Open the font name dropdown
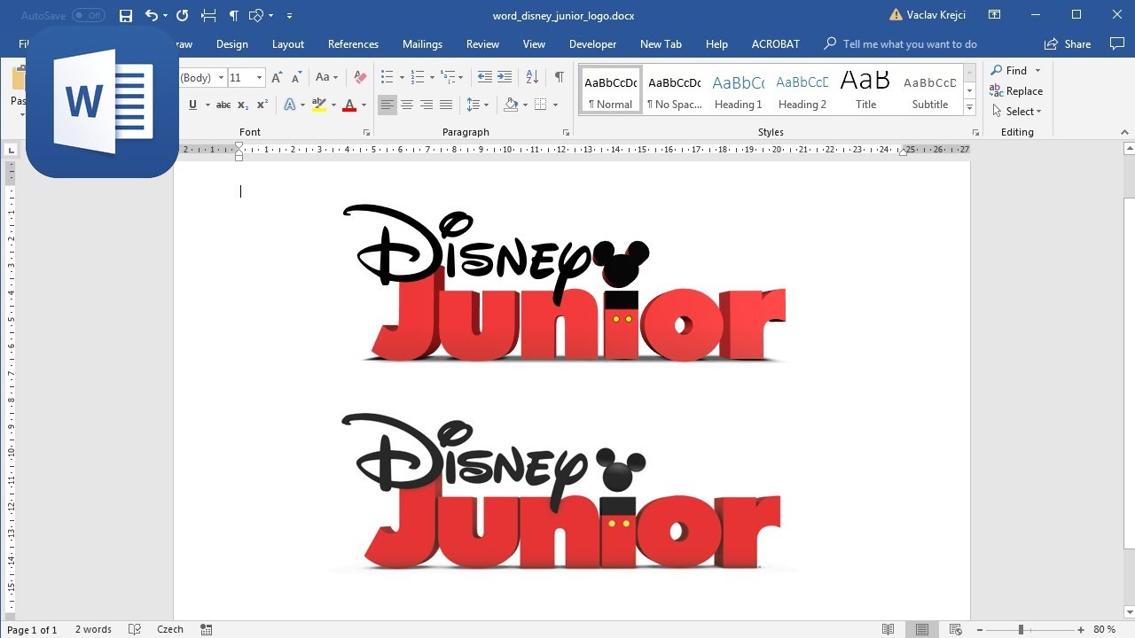1135x638 pixels. point(221,78)
